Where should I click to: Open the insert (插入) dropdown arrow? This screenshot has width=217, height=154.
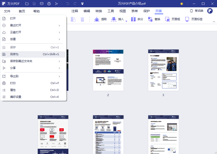click(126, 21)
